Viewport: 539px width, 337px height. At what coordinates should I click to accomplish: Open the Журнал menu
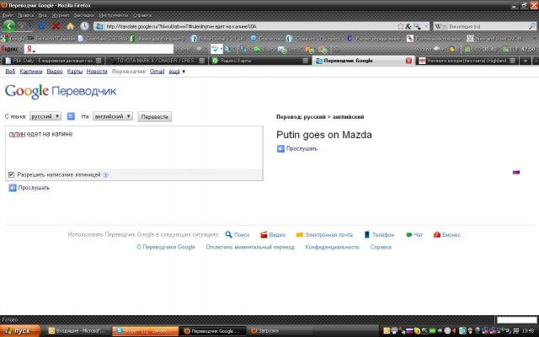[61, 15]
